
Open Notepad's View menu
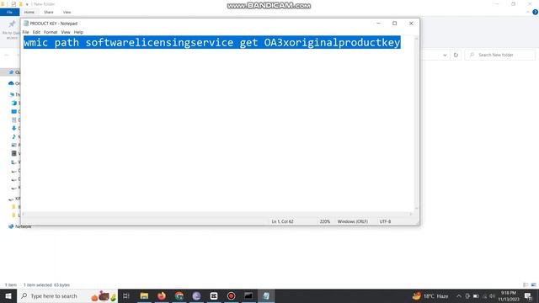(x=66, y=32)
